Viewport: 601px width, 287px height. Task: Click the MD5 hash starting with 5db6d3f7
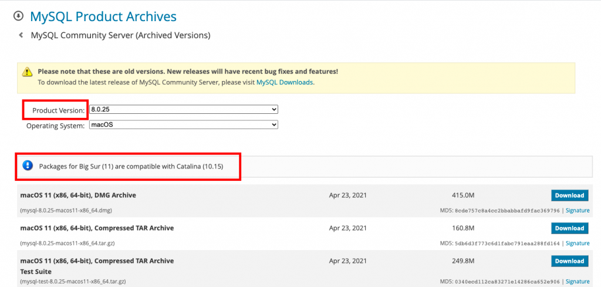pyautogui.click(x=508, y=244)
